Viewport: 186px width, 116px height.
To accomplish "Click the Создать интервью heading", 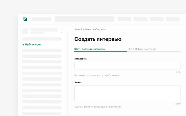I will click(98, 39).
